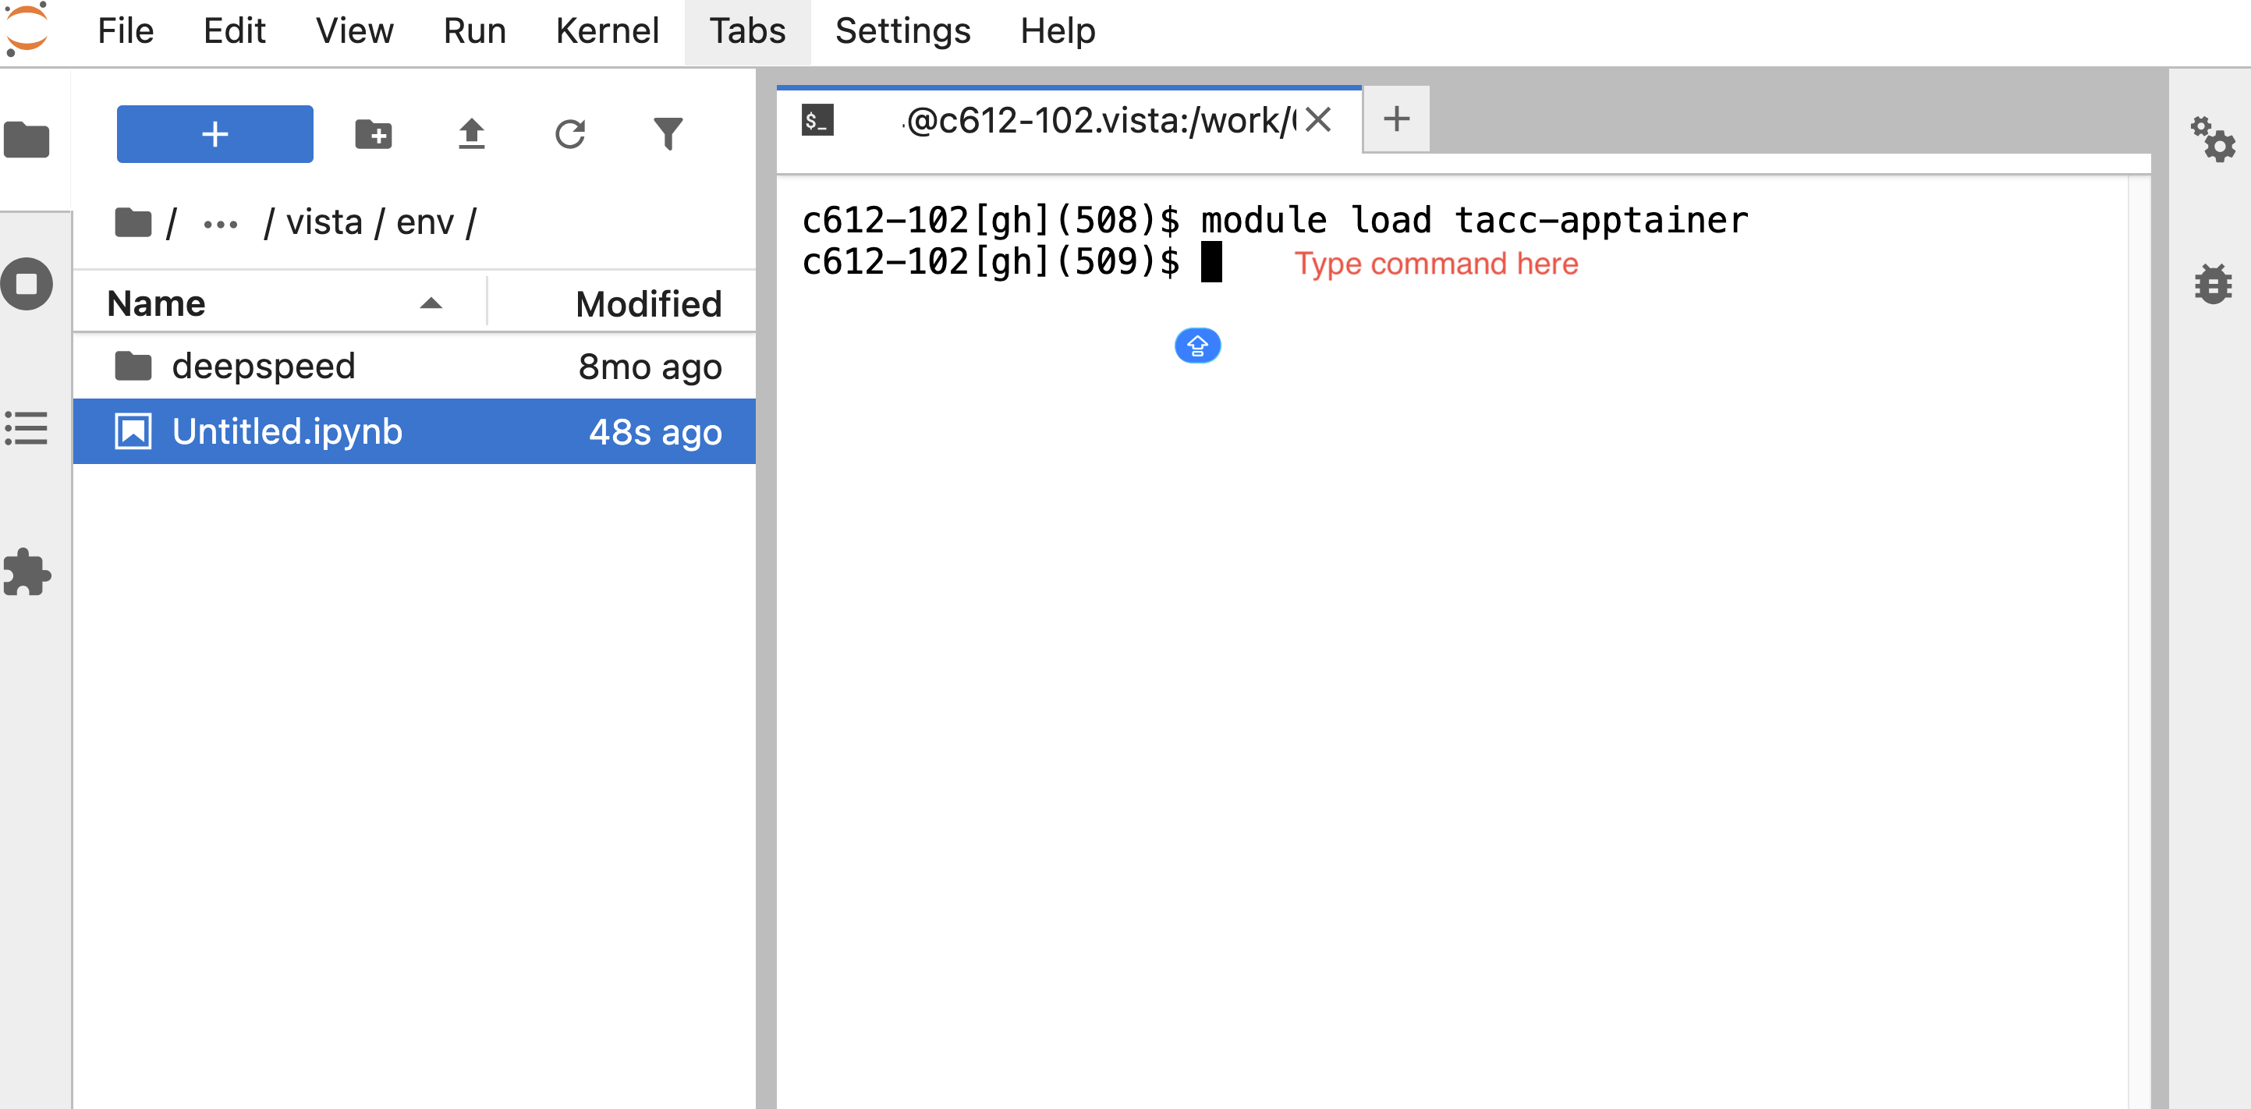The width and height of the screenshot is (2251, 1109).
Task: Open the file browser panel
Action: (x=27, y=140)
